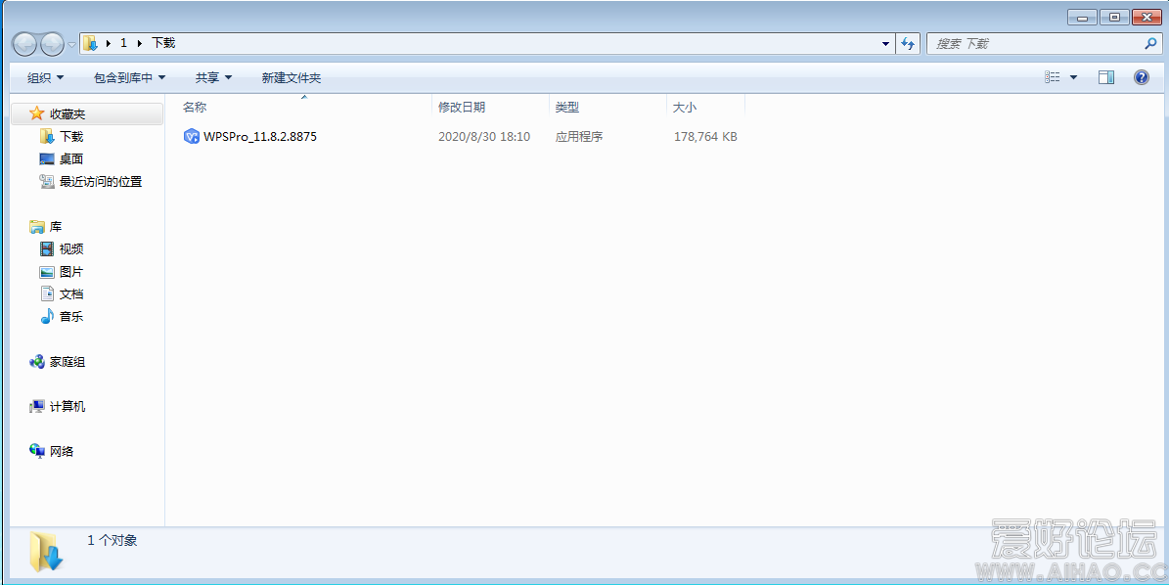Open the view options dropdown arrow
1169x585 pixels.
(1073, 77)
